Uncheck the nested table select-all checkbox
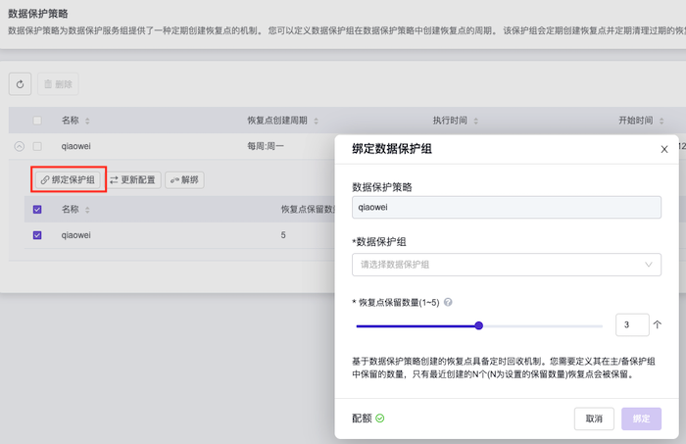Image resolution: width=686 pixels, height=444 pixels. [37, 210]
